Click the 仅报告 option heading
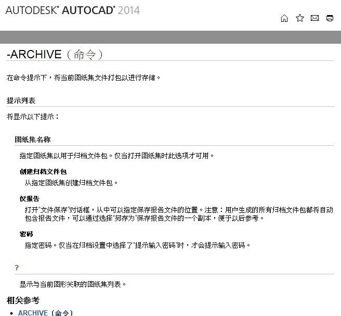 click(x=29, y=199)
